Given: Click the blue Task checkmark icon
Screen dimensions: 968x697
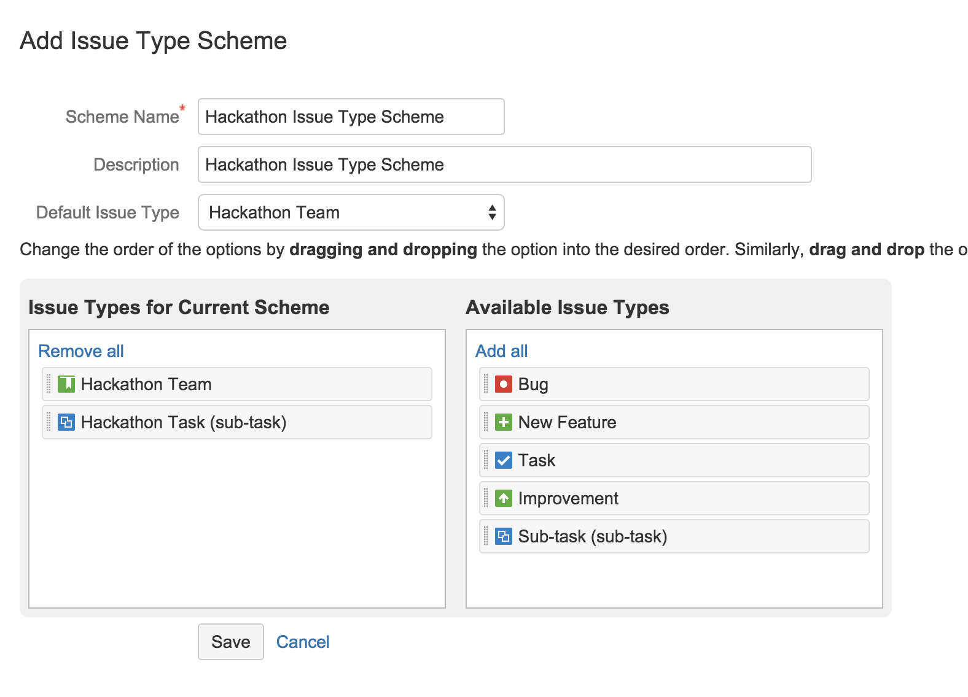Looking at the screenshot, I should (x=503, y=460).
